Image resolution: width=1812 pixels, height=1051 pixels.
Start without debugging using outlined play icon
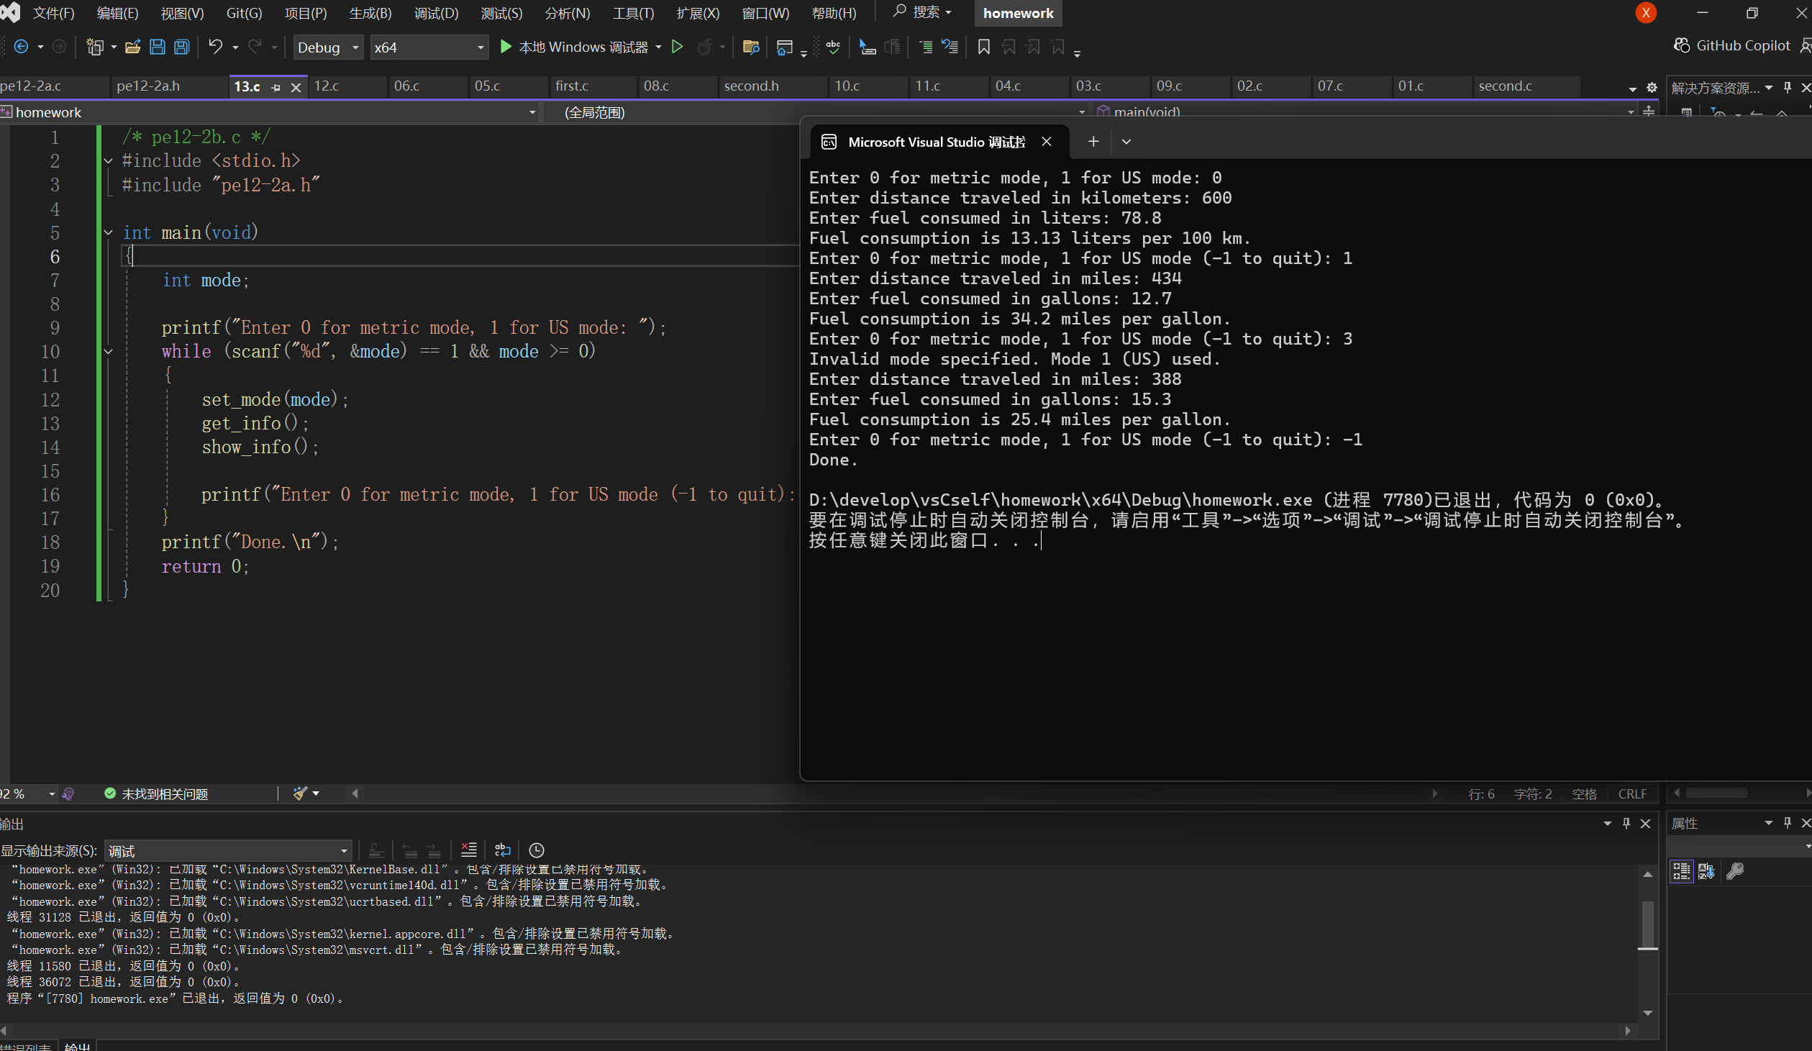[677, 47]
